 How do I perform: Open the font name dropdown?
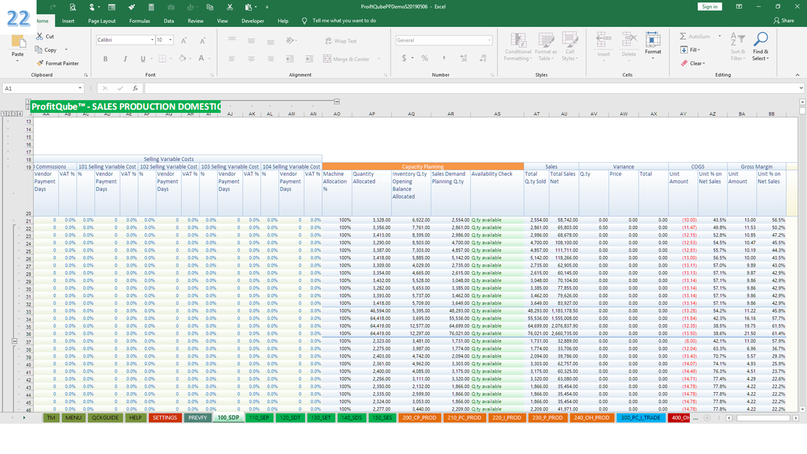pyautogui.click(x=152, y=40)
